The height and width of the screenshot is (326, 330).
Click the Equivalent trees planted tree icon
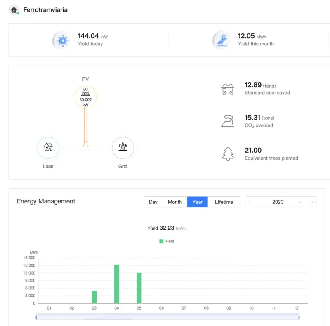228,154
